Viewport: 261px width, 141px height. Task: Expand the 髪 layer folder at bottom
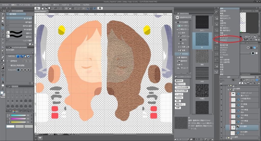click(x=226, y=138)
